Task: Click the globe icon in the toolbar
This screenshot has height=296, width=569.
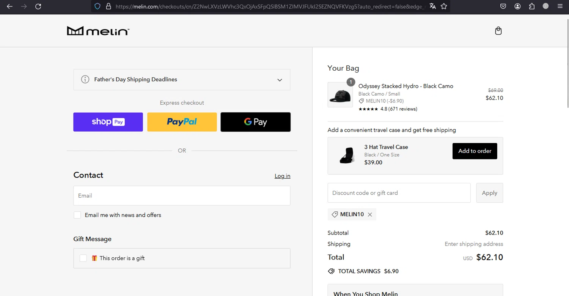Action: 545,6
